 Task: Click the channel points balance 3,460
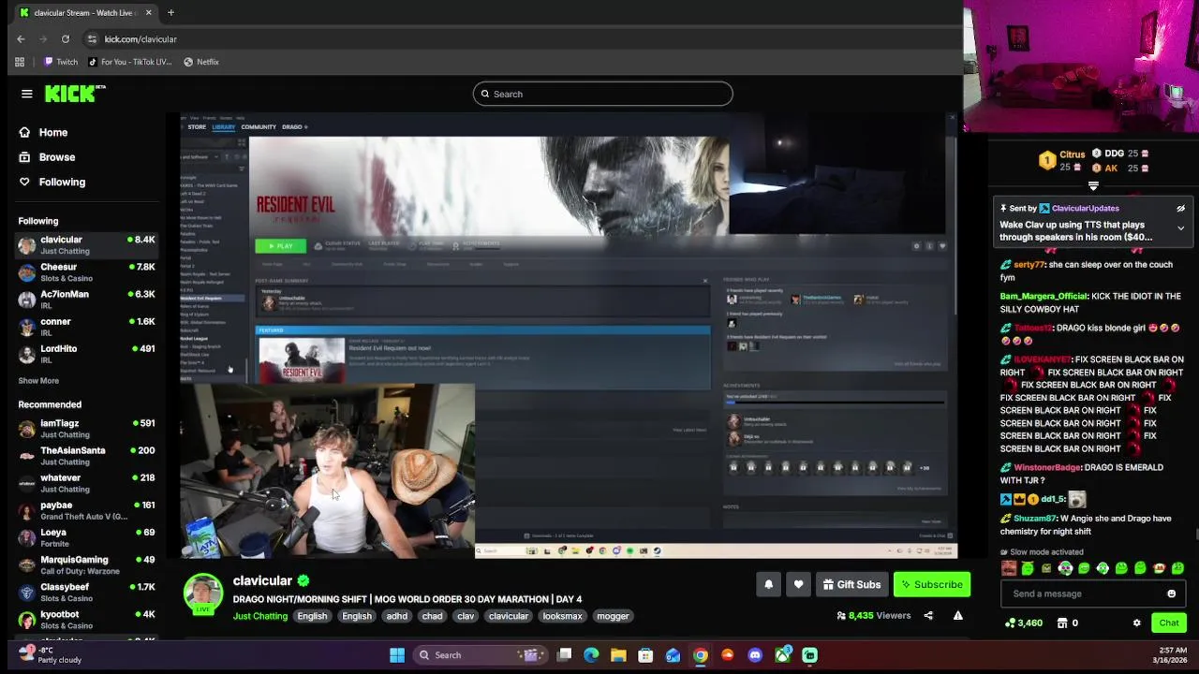coord(1023,623)
